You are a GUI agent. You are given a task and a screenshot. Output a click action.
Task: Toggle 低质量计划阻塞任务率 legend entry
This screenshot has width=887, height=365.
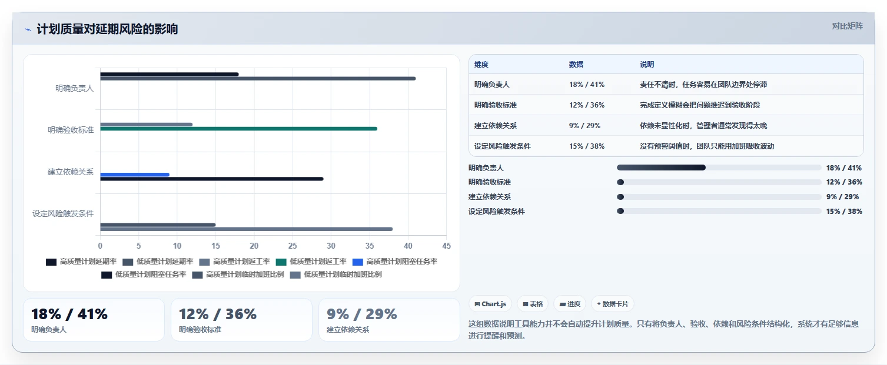click(144, 274)
